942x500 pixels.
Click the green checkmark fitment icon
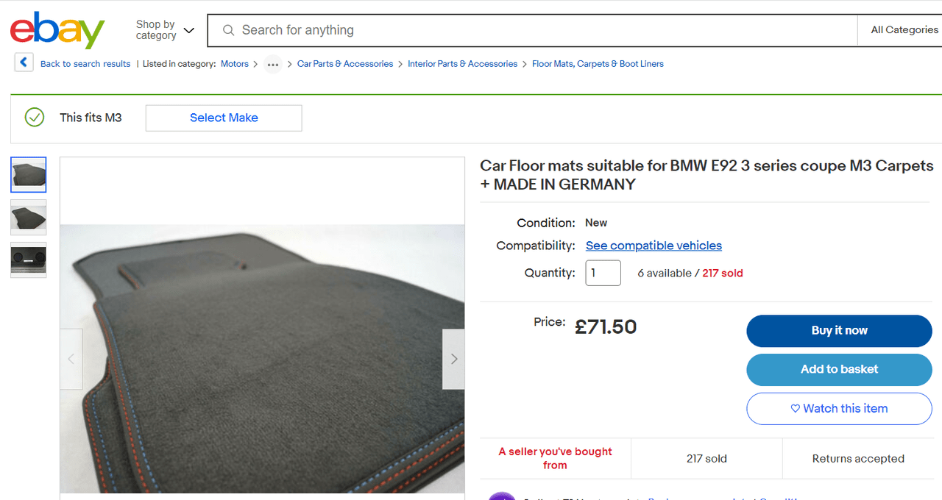34,118
